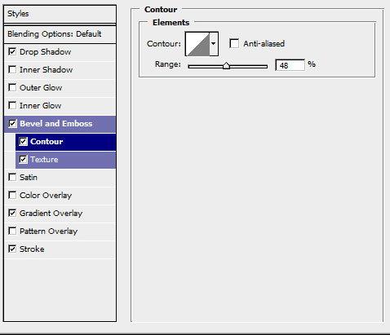390x335 pixels.
Task: Uncheck the Contour sub-effect checkbox
Action: [23, 141]
